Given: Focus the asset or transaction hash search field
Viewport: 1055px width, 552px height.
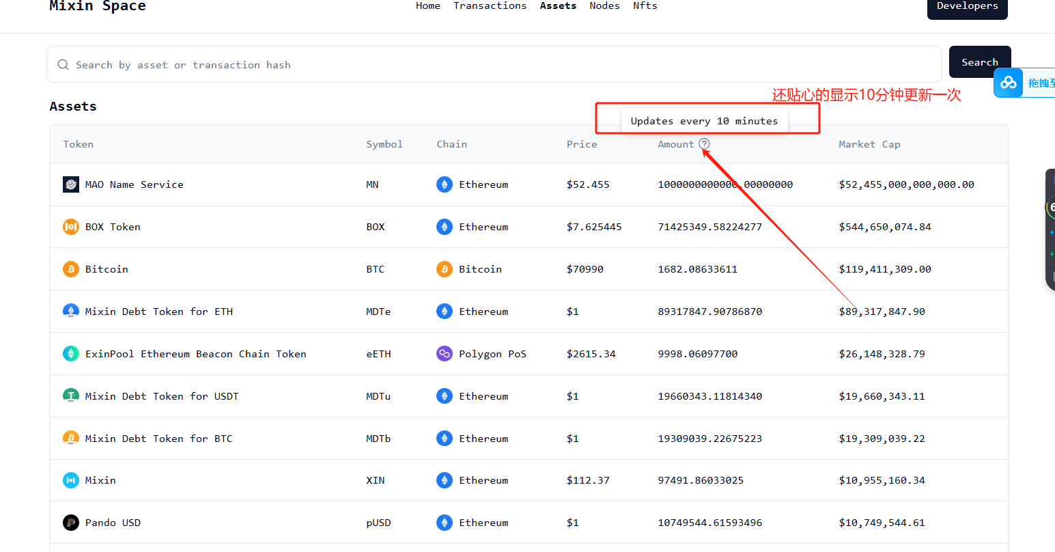Looking at the screenshot, I should (494, 65).
